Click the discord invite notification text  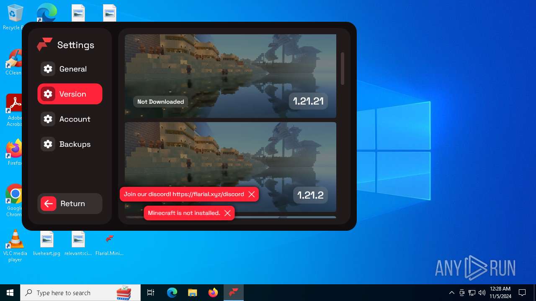[184, 194]
